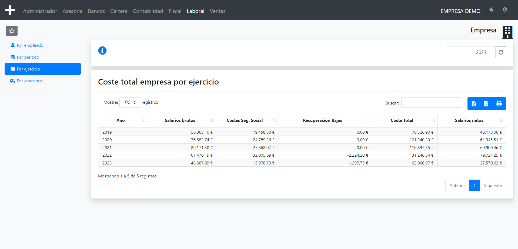Screen dimensions: 518x249
Task: Click the 24.789,26 € social cost cell
Action: tap(248, 140)
